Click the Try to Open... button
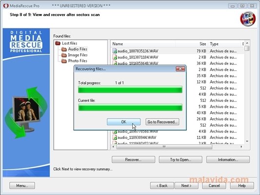Viewport: 260px width, 195px height. pyautogui.click(x=180, y=159)
